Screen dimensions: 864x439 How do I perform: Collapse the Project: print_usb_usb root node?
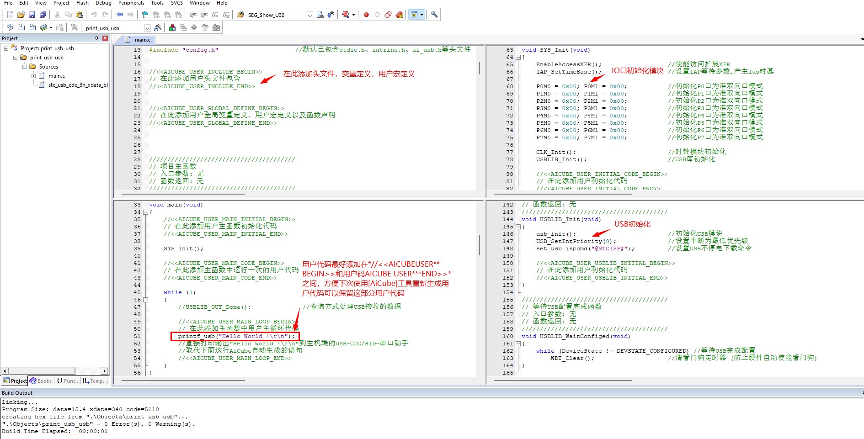tap(6, 48)
